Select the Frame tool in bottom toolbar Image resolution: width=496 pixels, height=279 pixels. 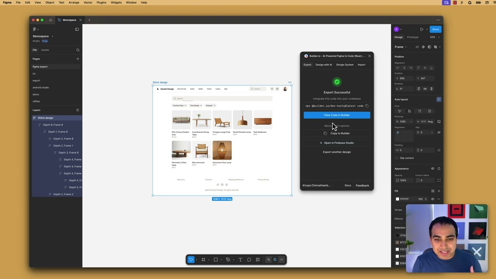pyautogui.click(x=203, y=260)
